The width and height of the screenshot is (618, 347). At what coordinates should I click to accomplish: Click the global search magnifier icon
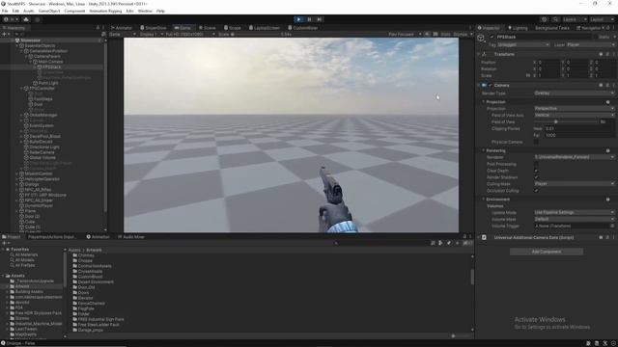point(555,19)
